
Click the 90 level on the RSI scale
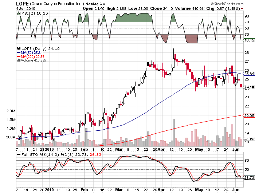247,16
